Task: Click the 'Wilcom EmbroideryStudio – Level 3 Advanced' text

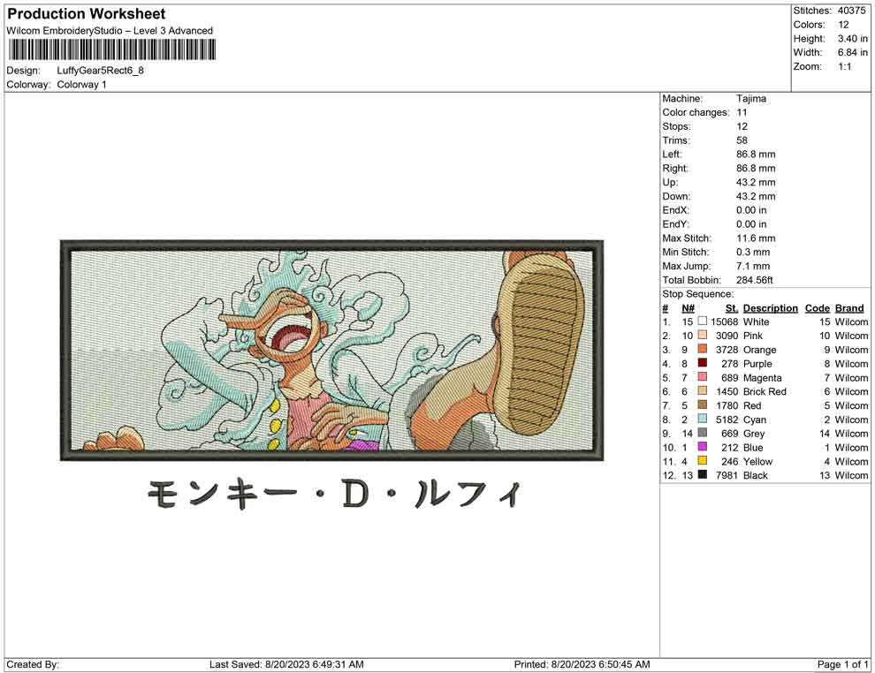Action: [x=110, y=31]
